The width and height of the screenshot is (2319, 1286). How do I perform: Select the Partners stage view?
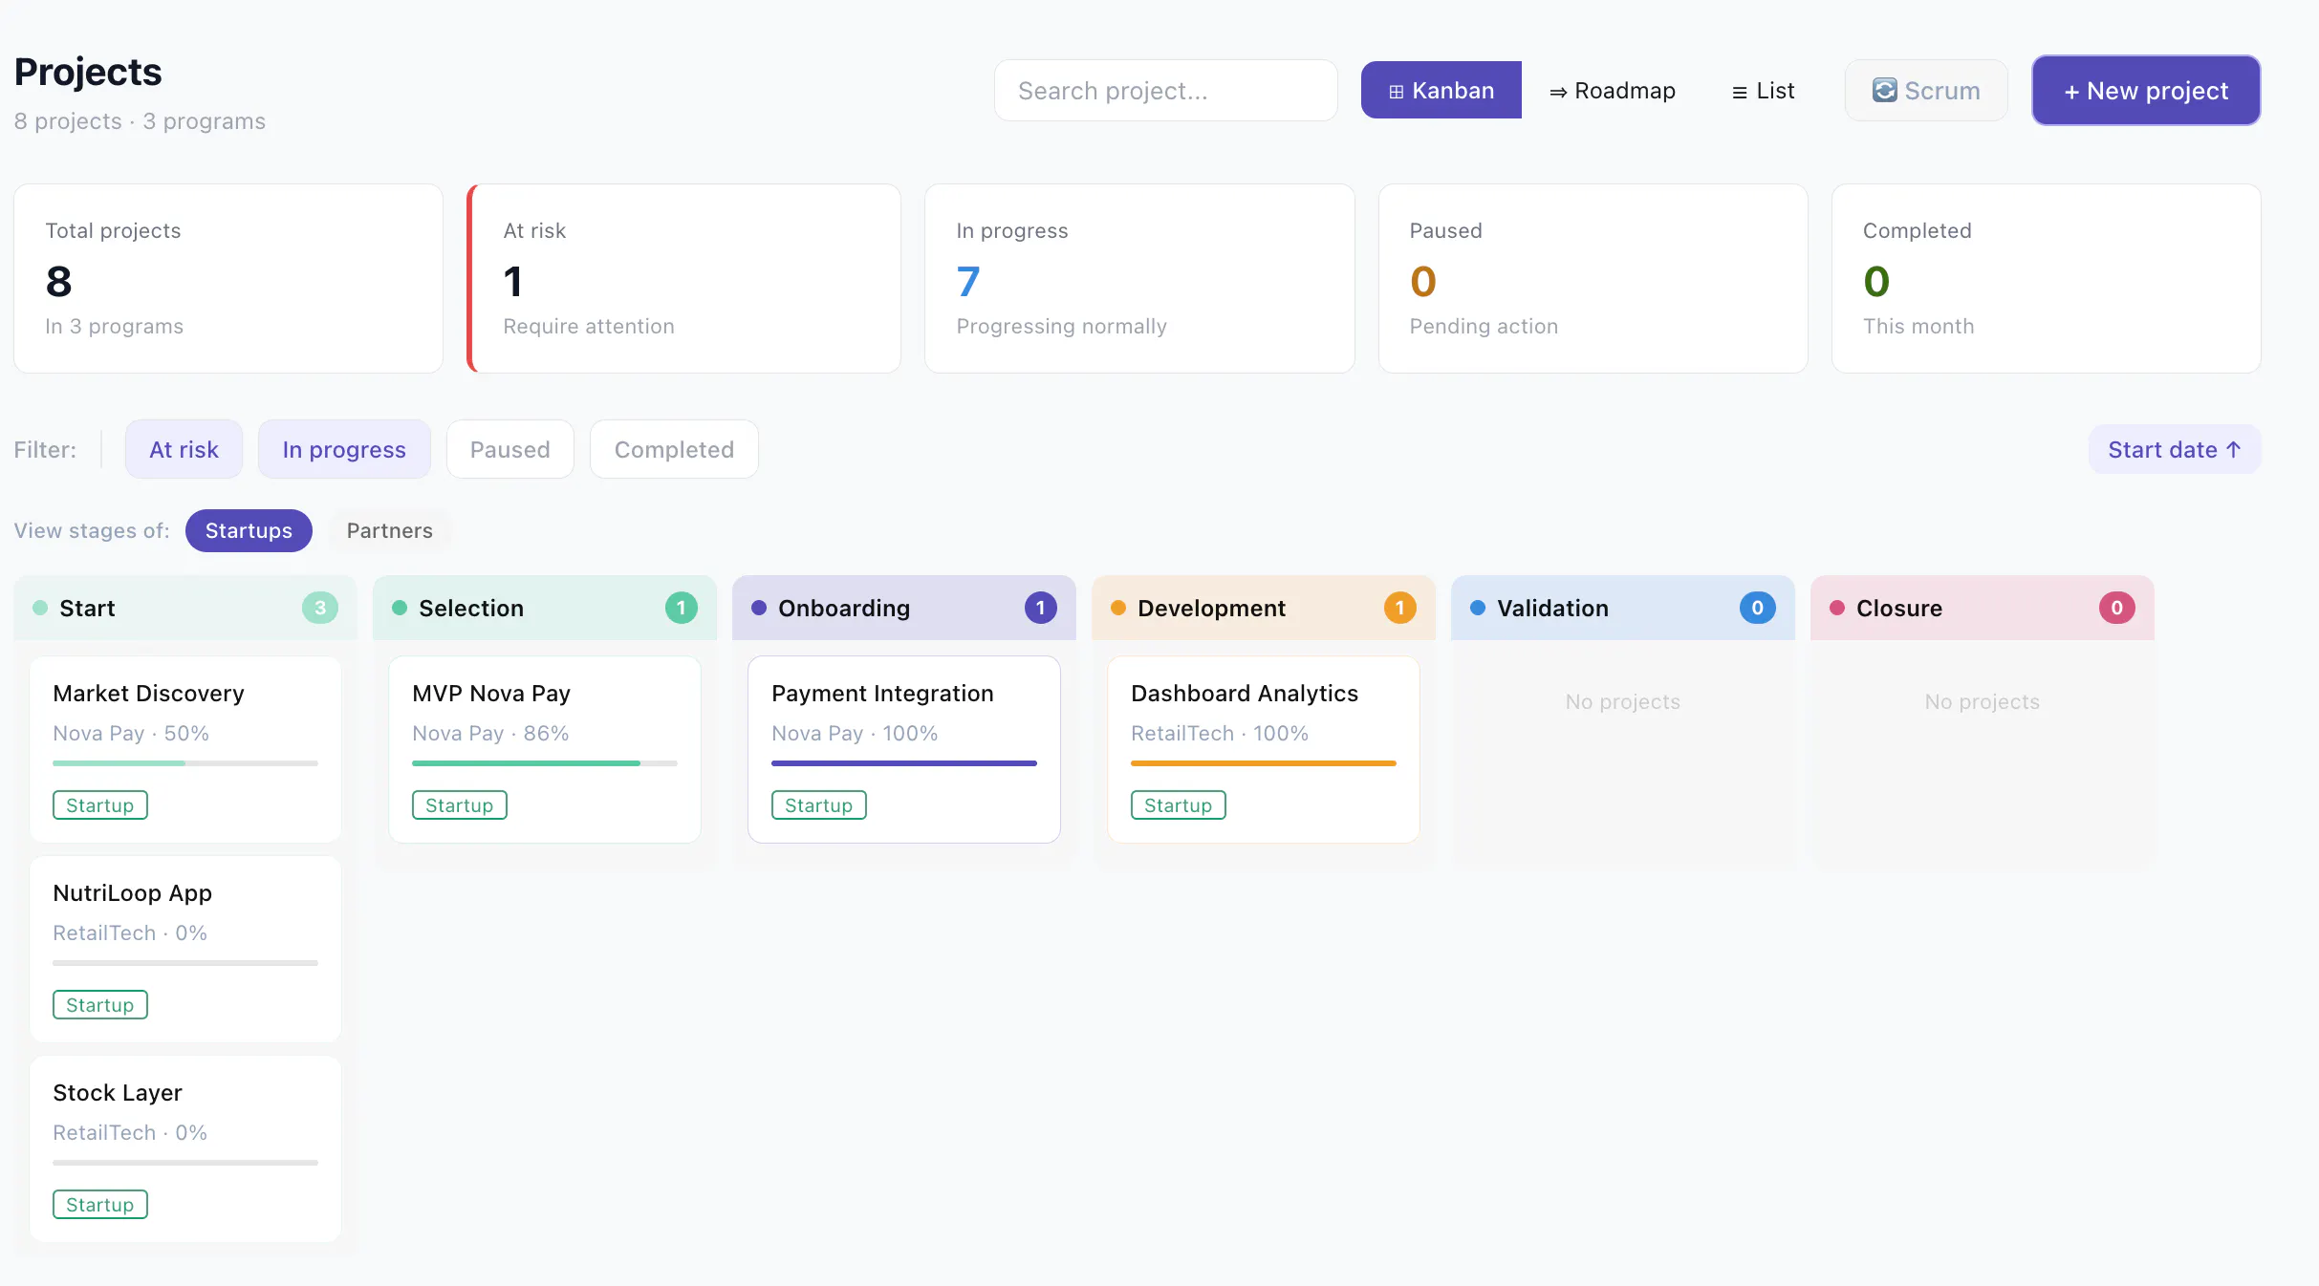click(x=389, y=530)
